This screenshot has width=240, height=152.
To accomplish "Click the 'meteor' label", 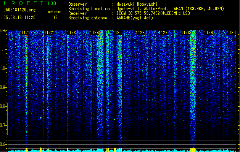I will pyautogui.click(x=54, y=12).
